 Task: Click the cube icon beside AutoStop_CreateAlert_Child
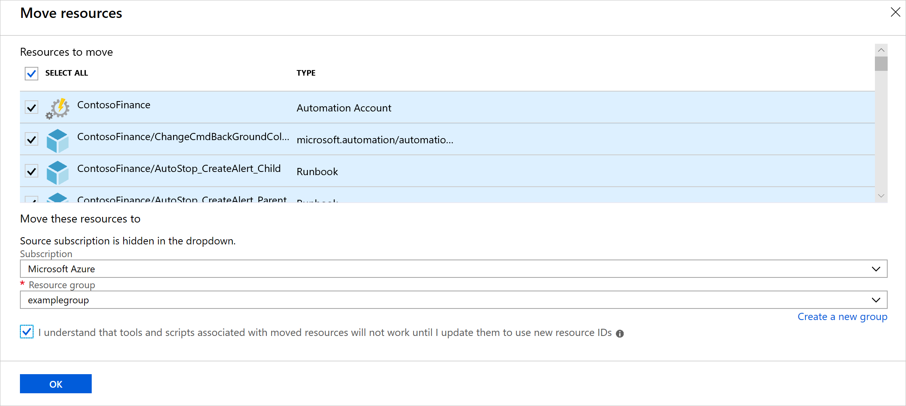[x=58, y=172]
